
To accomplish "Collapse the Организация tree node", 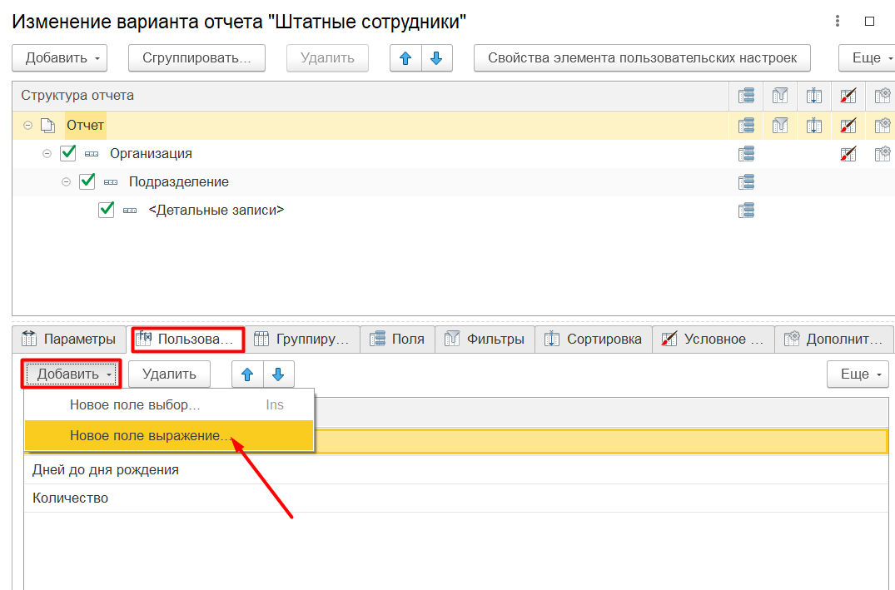I will click(x=47, y=153).
